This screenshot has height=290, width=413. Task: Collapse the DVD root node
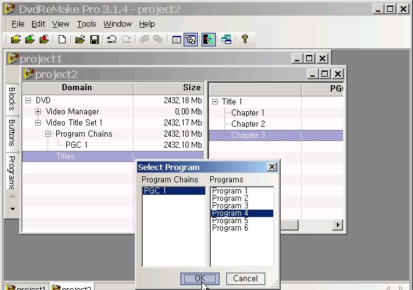(x=28, y=100)
